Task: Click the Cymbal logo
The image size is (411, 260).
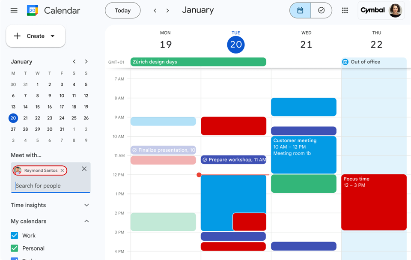Action: click(373, 10)
